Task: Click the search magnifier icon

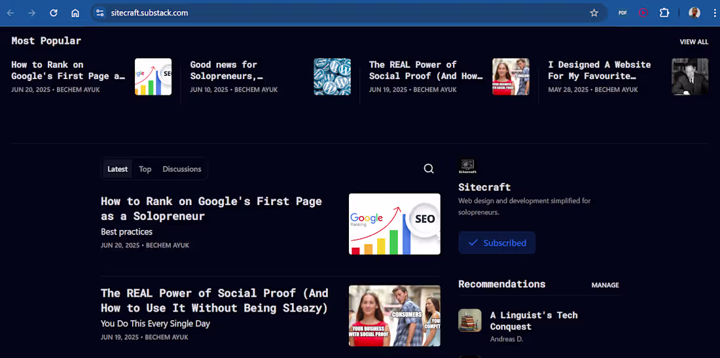Action: [x=429, y=169]
